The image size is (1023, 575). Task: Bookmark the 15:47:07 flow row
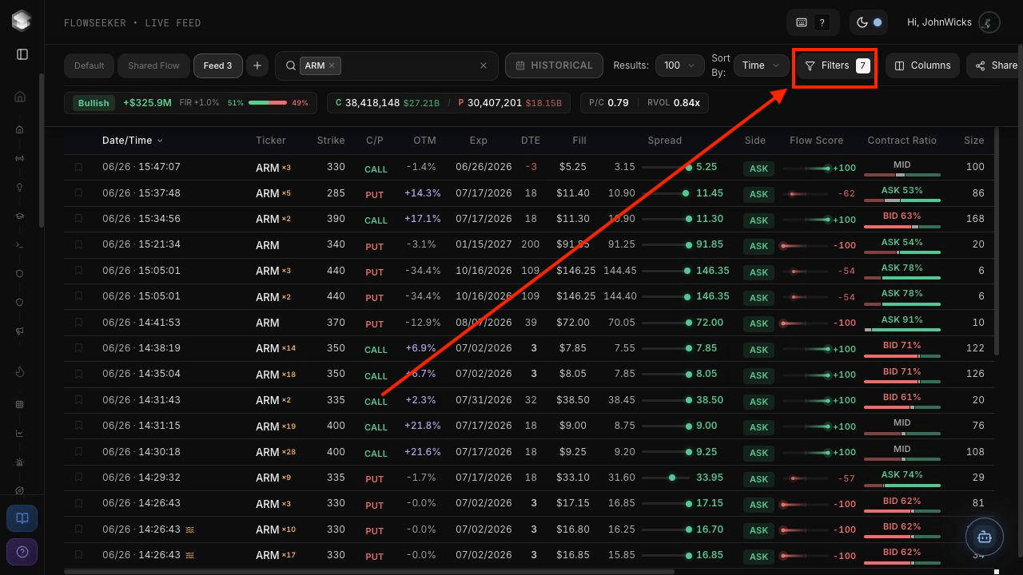tap(78, 168)
